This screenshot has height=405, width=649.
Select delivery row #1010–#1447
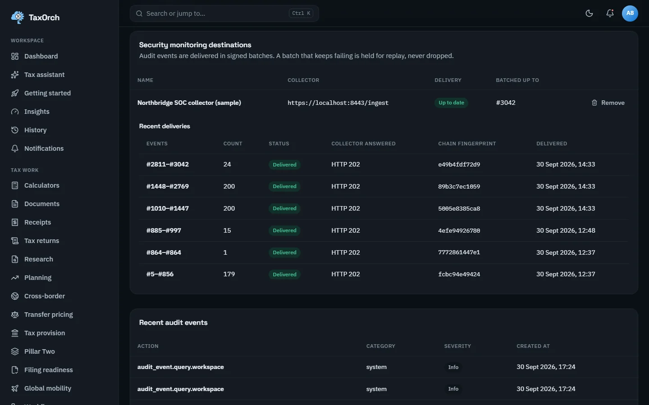[384, 208]
